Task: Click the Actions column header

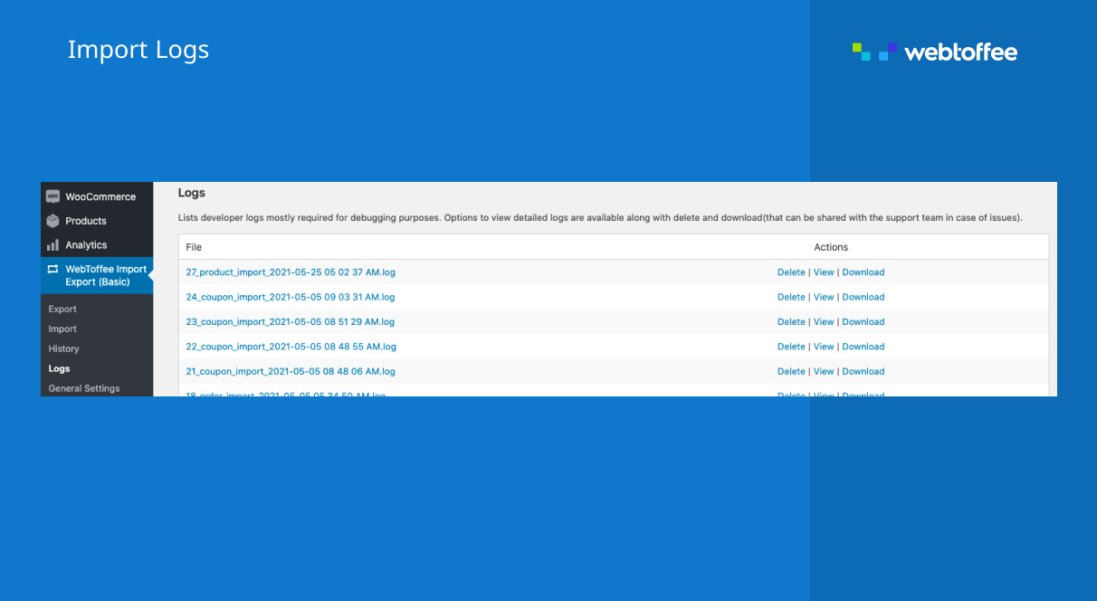Action: [831, 247]
